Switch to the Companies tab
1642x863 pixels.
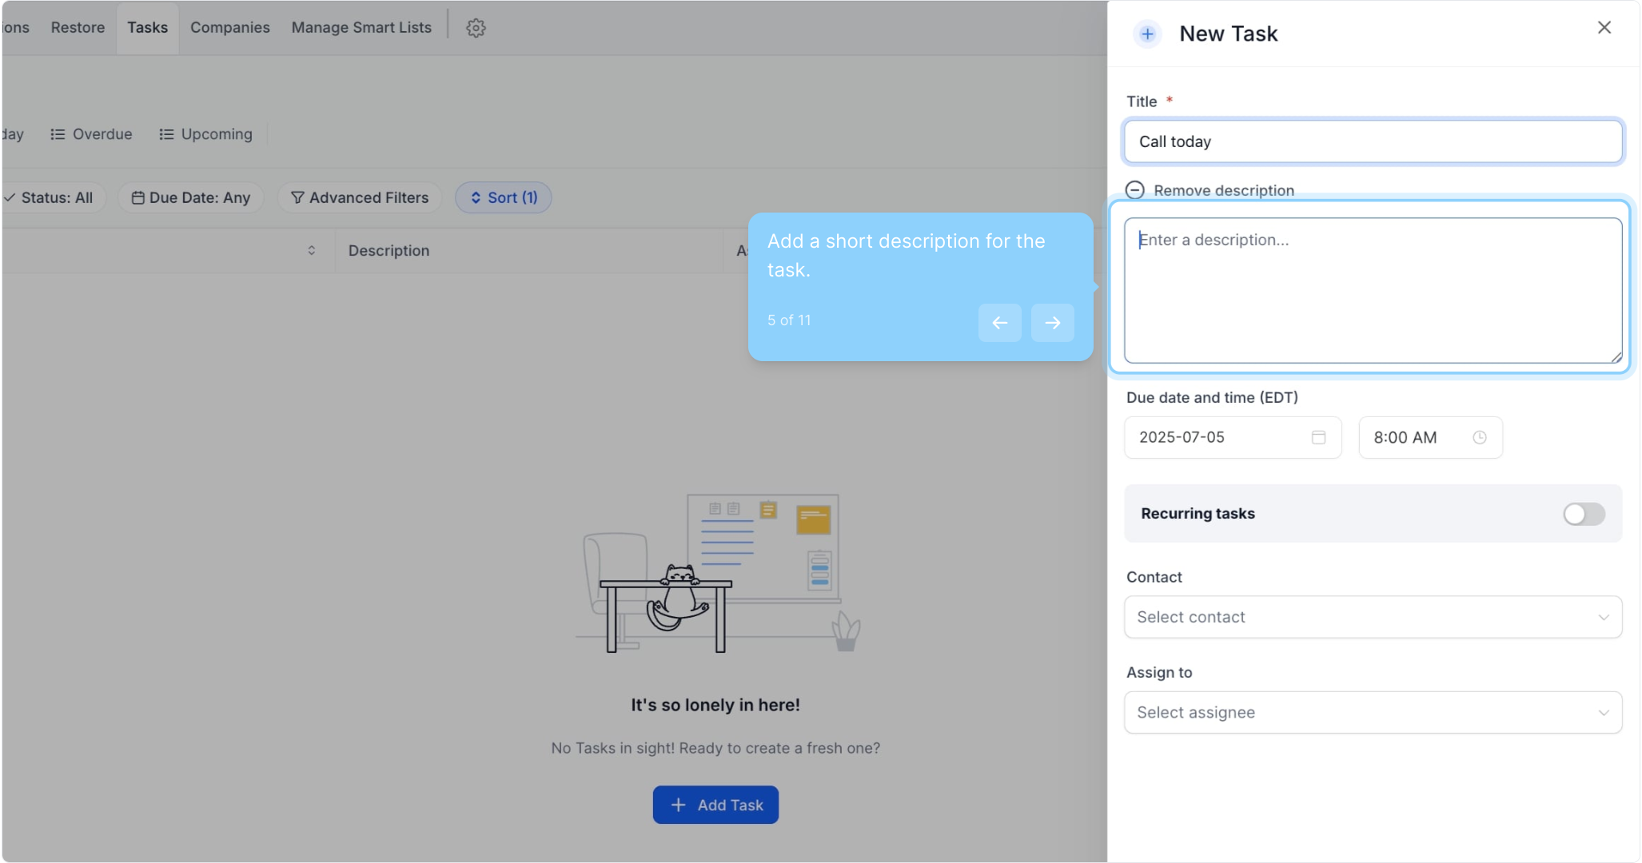tap(229, 28)
